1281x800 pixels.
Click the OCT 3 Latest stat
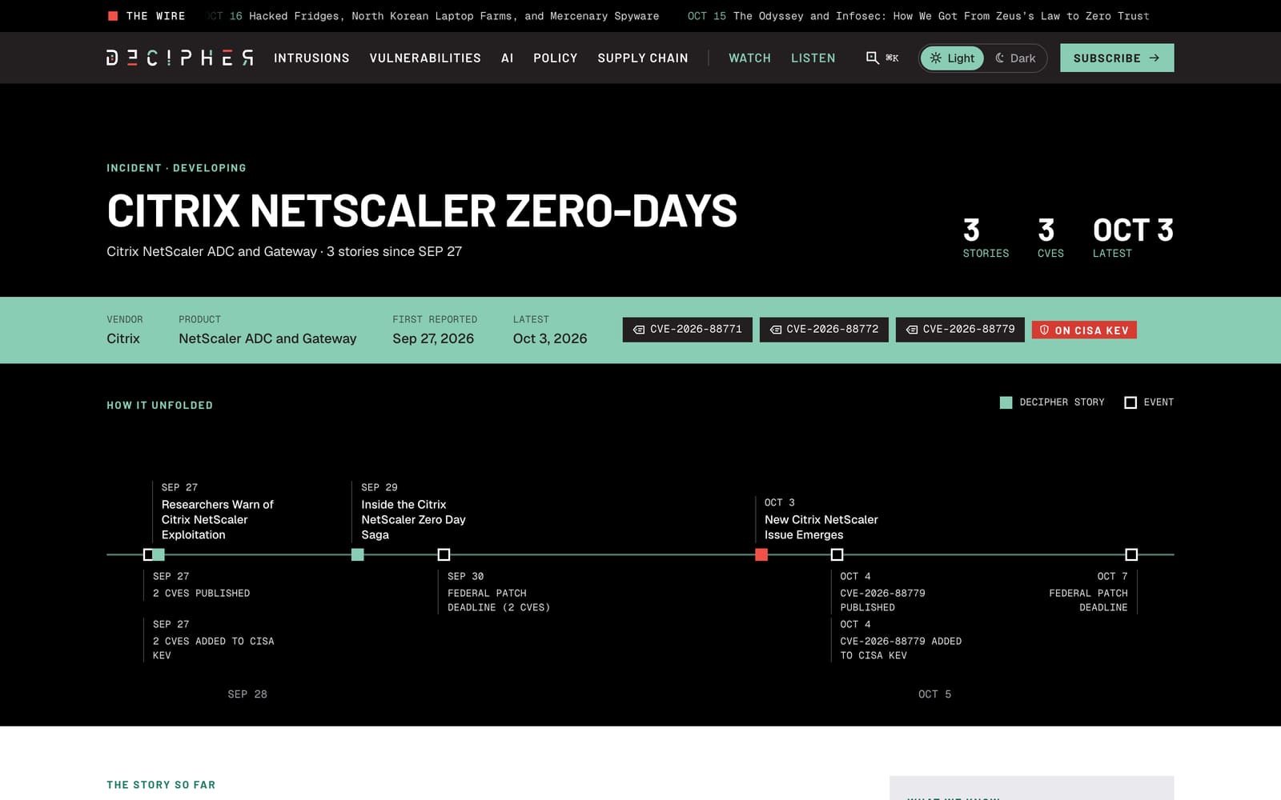point(1133,237)
